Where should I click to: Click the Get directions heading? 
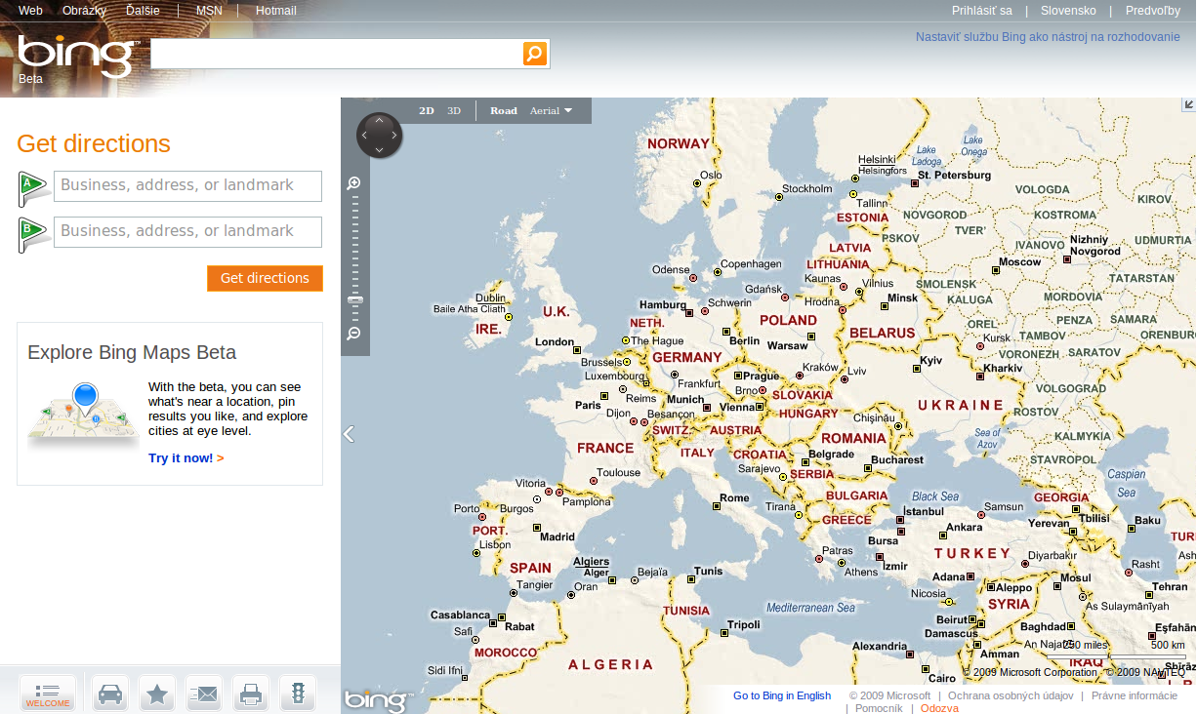[x=94, y=144]
